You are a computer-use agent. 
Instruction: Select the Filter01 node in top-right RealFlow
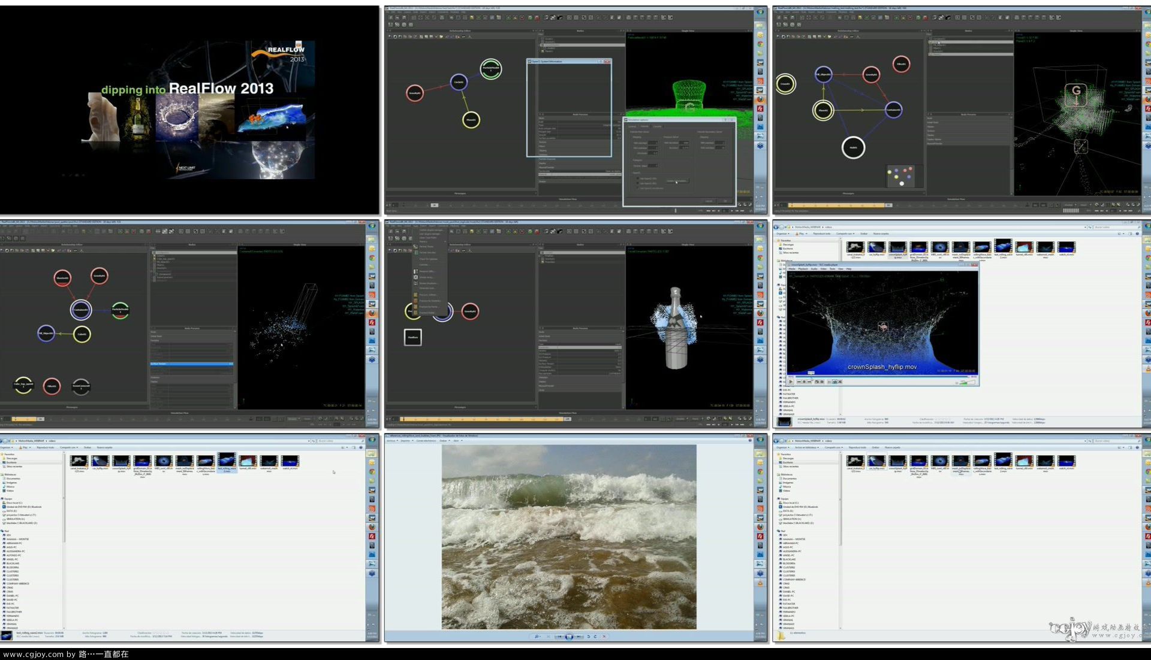coord(901,64)
